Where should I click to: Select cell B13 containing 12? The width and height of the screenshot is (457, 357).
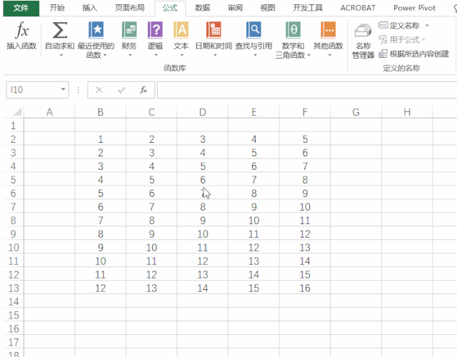point(100,288)
